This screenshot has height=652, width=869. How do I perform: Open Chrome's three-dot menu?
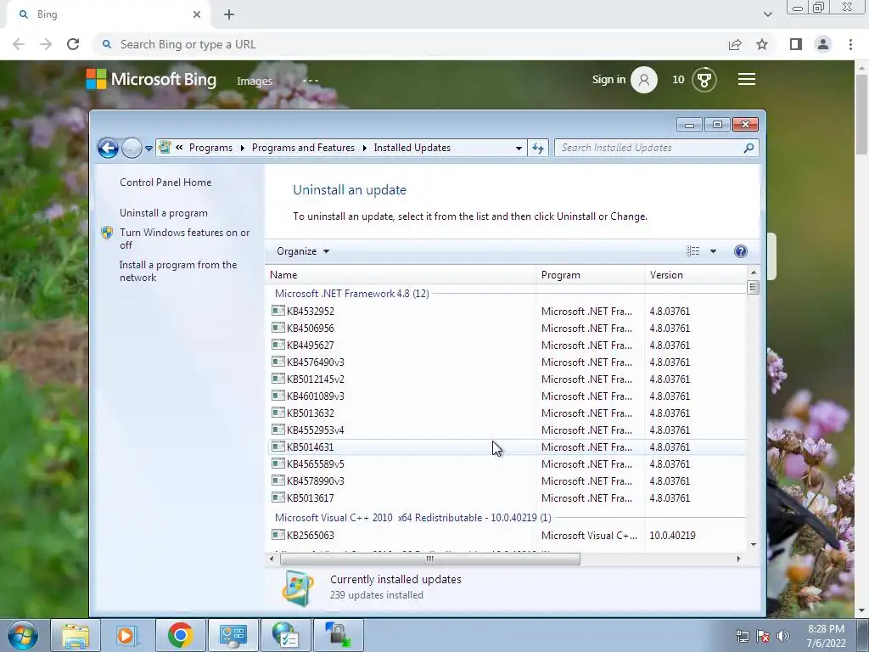(850, 44)
